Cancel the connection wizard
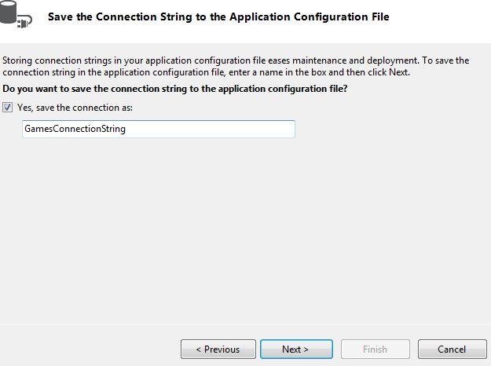 click(x=452, y=350)
